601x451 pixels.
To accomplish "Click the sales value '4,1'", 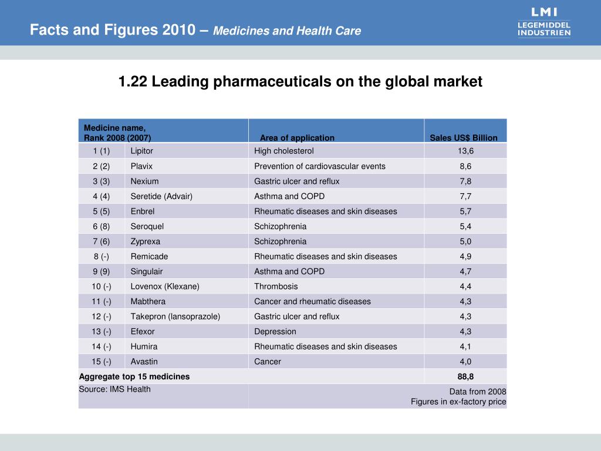I will point(465,346).
